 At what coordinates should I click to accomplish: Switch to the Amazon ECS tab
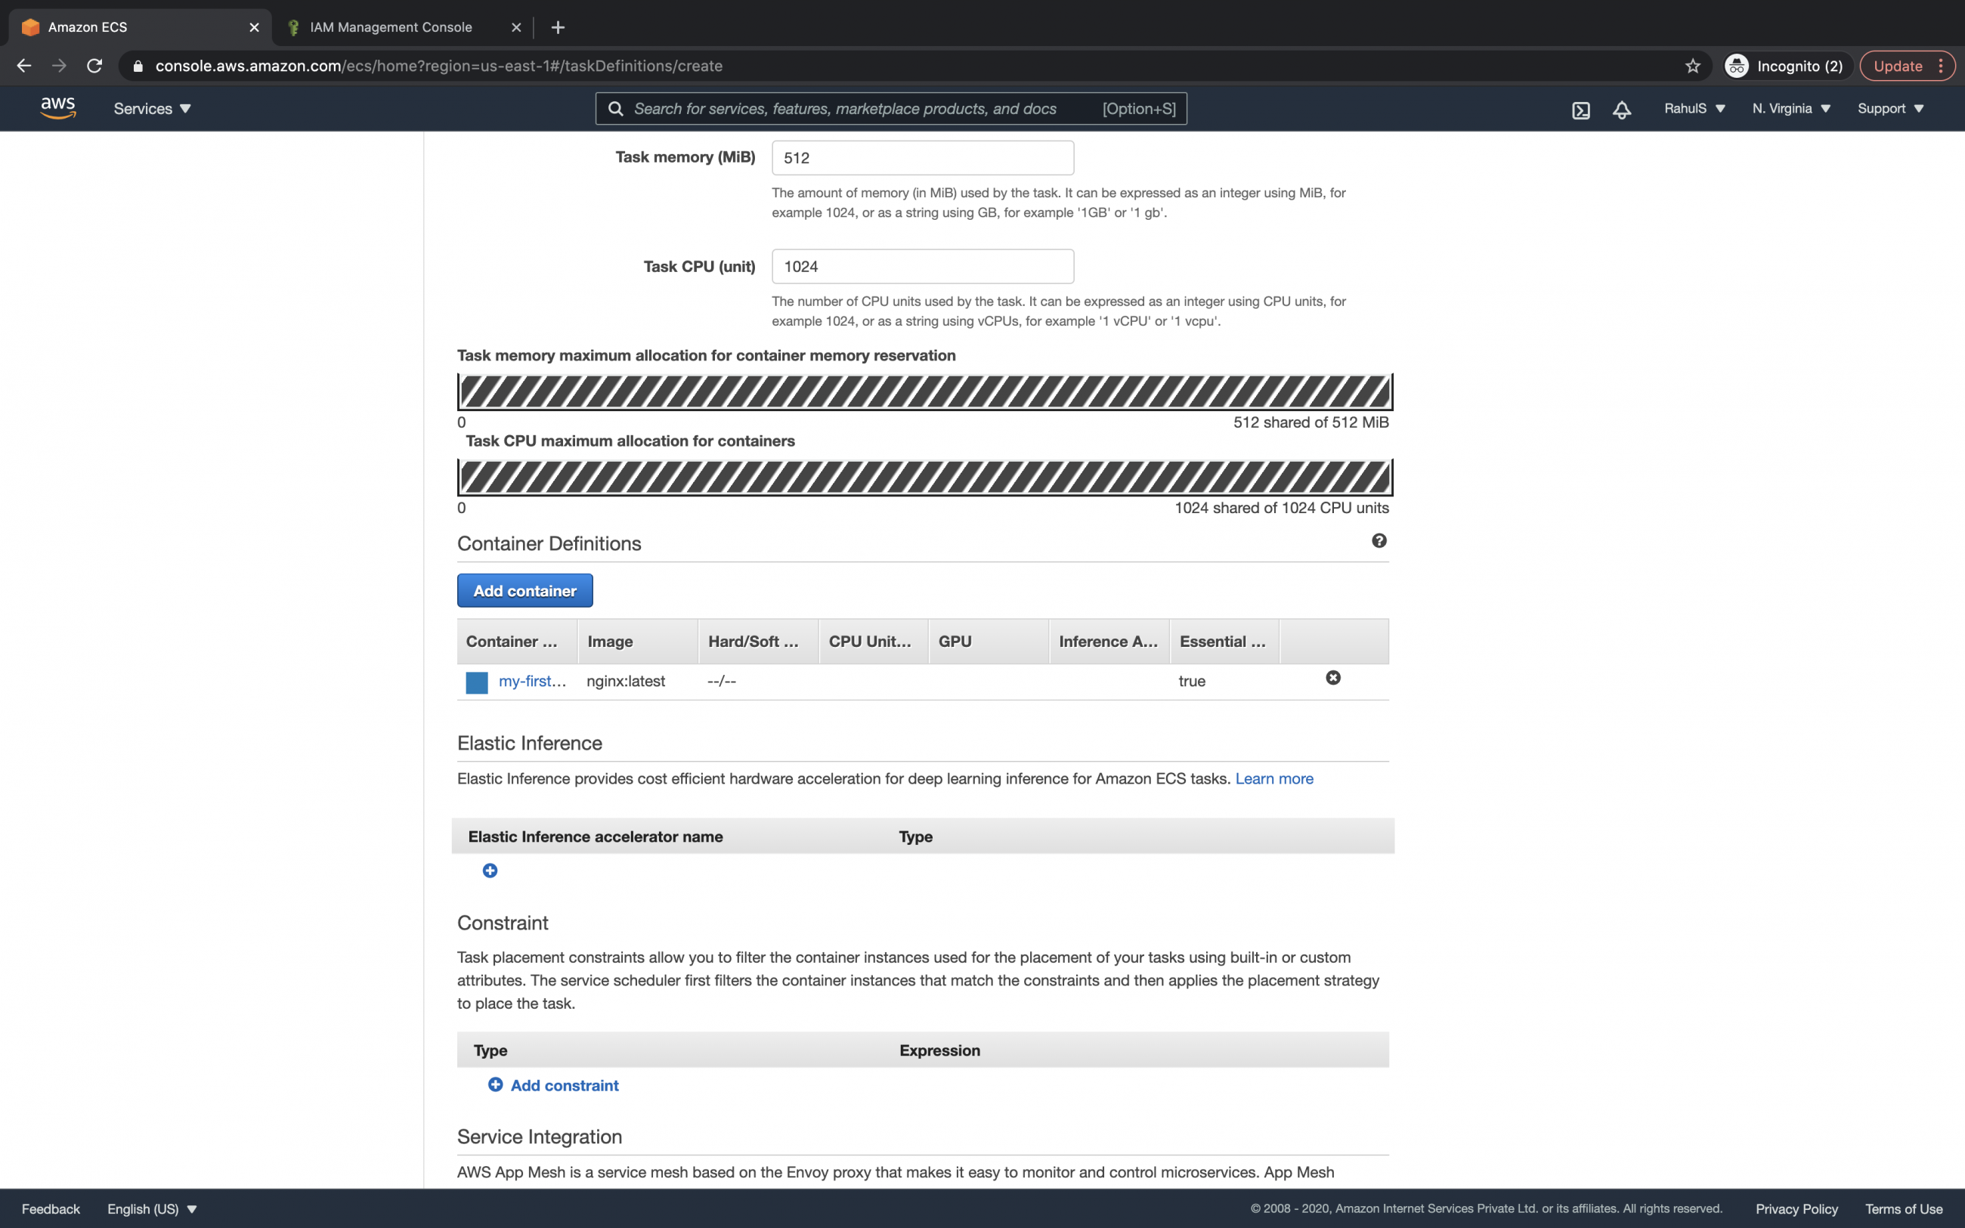coord(89,26)
